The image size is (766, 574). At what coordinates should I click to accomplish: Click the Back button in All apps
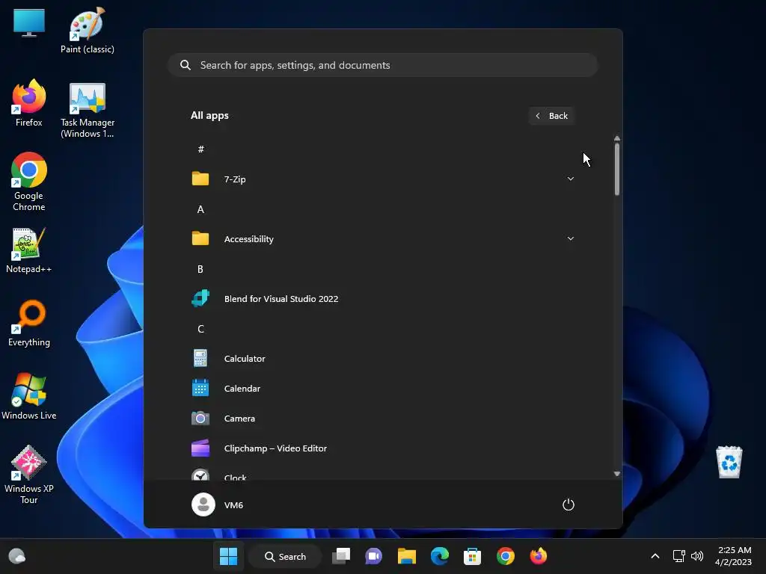tap(551, 116)
